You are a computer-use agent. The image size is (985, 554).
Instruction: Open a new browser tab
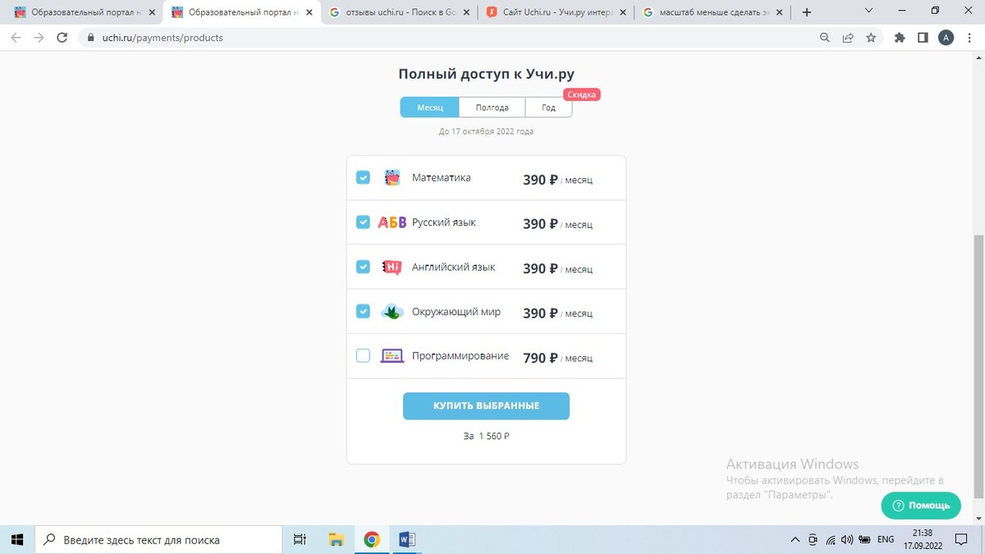click(x=807, y=12)
